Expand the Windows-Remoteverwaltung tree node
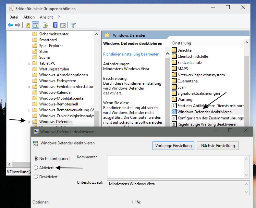The width and height of the screenshot is (256, 208). 29,110
